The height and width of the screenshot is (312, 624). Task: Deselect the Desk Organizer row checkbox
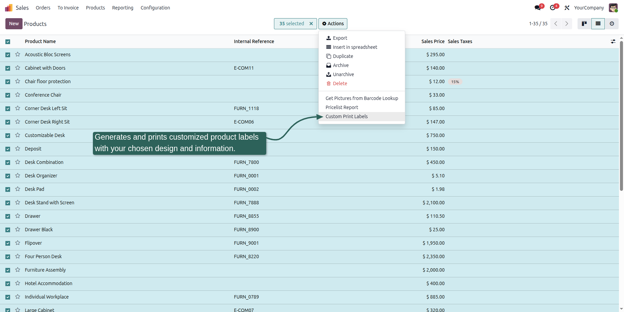point(8,176)
